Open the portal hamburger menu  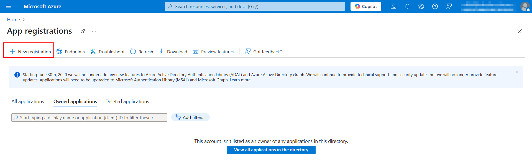point(8,6)
